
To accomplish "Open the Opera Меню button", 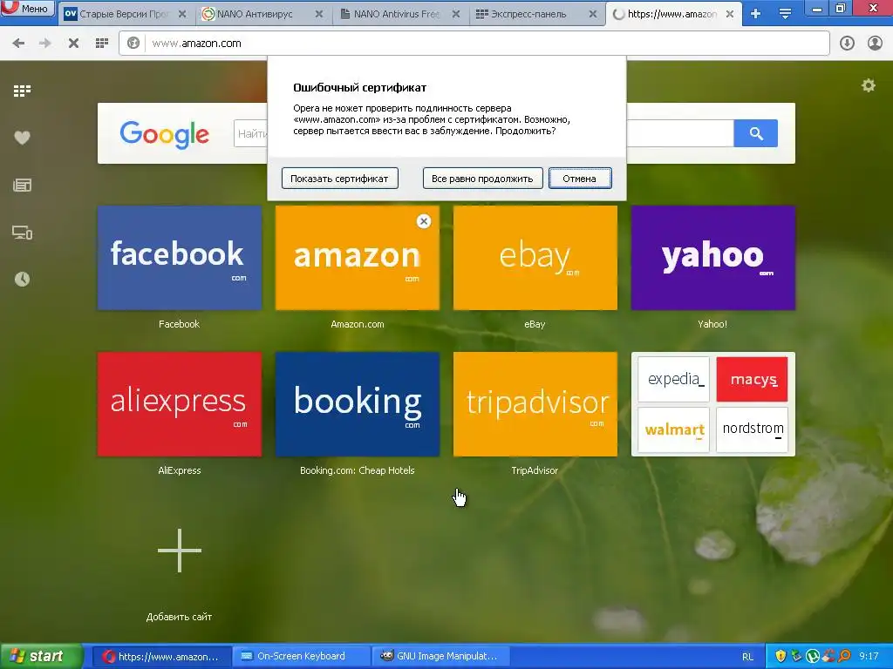I will [27, 9].
